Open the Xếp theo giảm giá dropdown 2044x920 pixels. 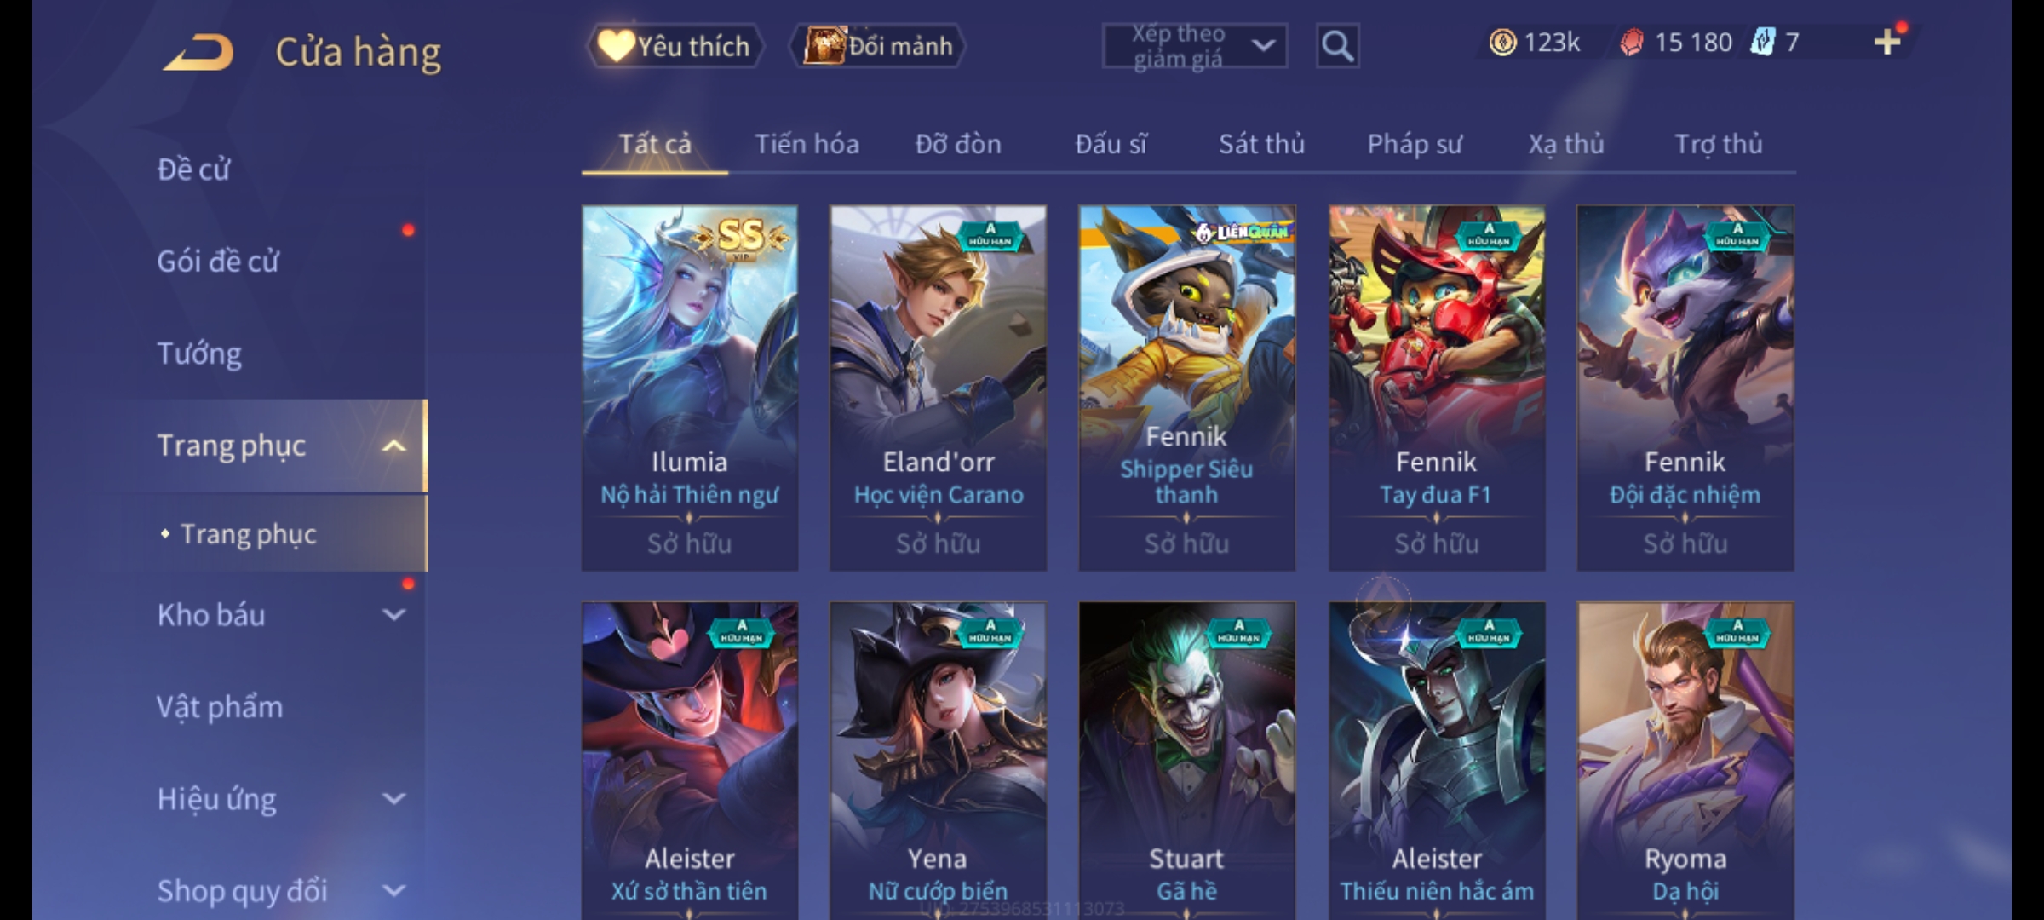tap(1194, 46)
